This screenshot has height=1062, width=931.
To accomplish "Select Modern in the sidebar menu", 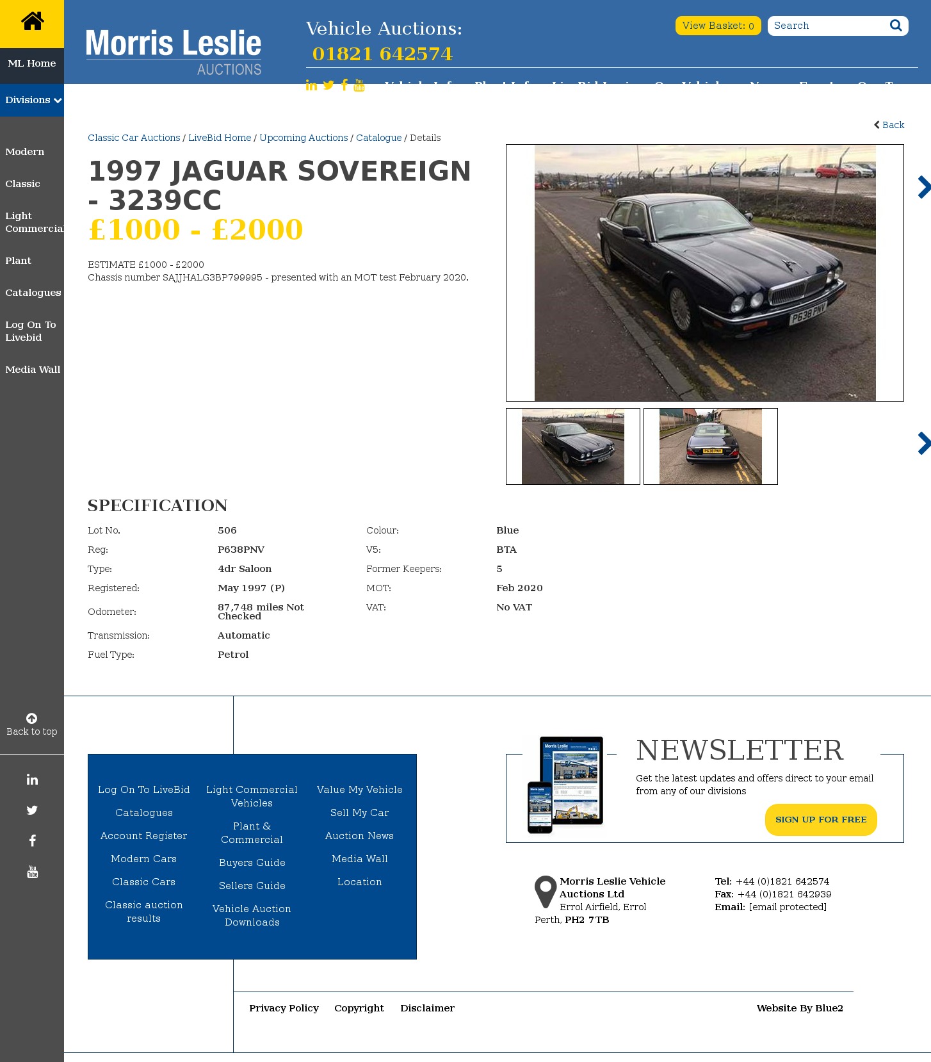I will coord(25,152).
